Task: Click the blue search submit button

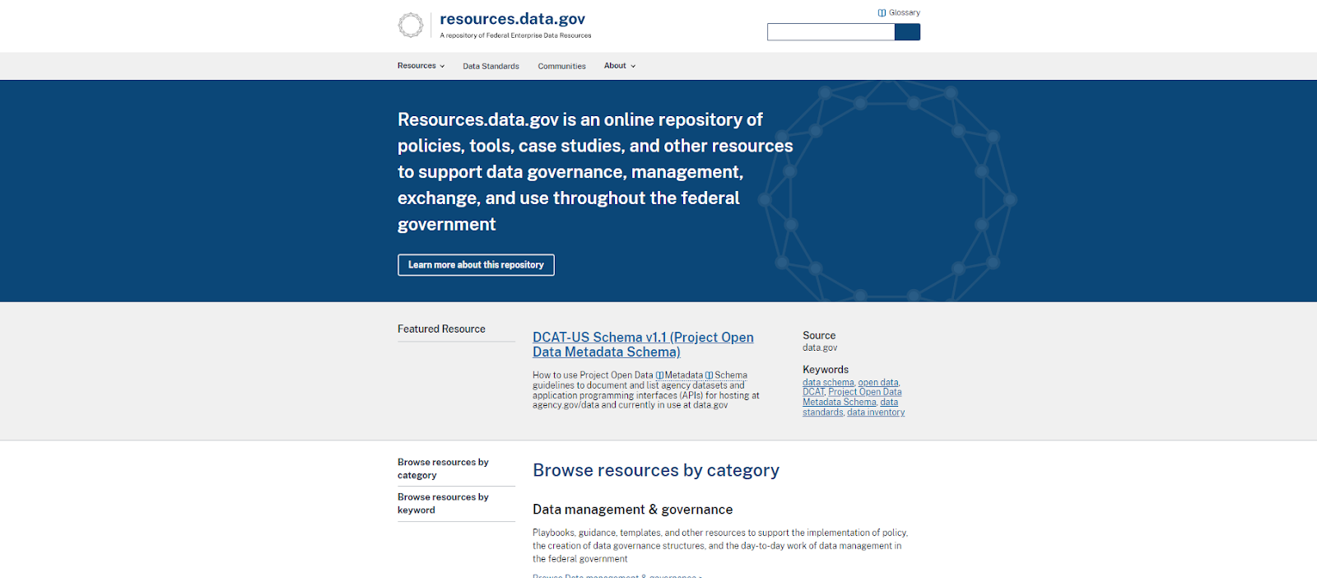Action: pyautogui.click(x=907, y=32)
